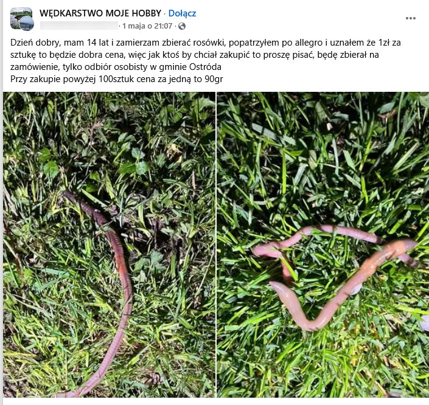The image size is (429, 405).
Task: Open the post timestamp 1 maja o 21:07
Action: 147,26
